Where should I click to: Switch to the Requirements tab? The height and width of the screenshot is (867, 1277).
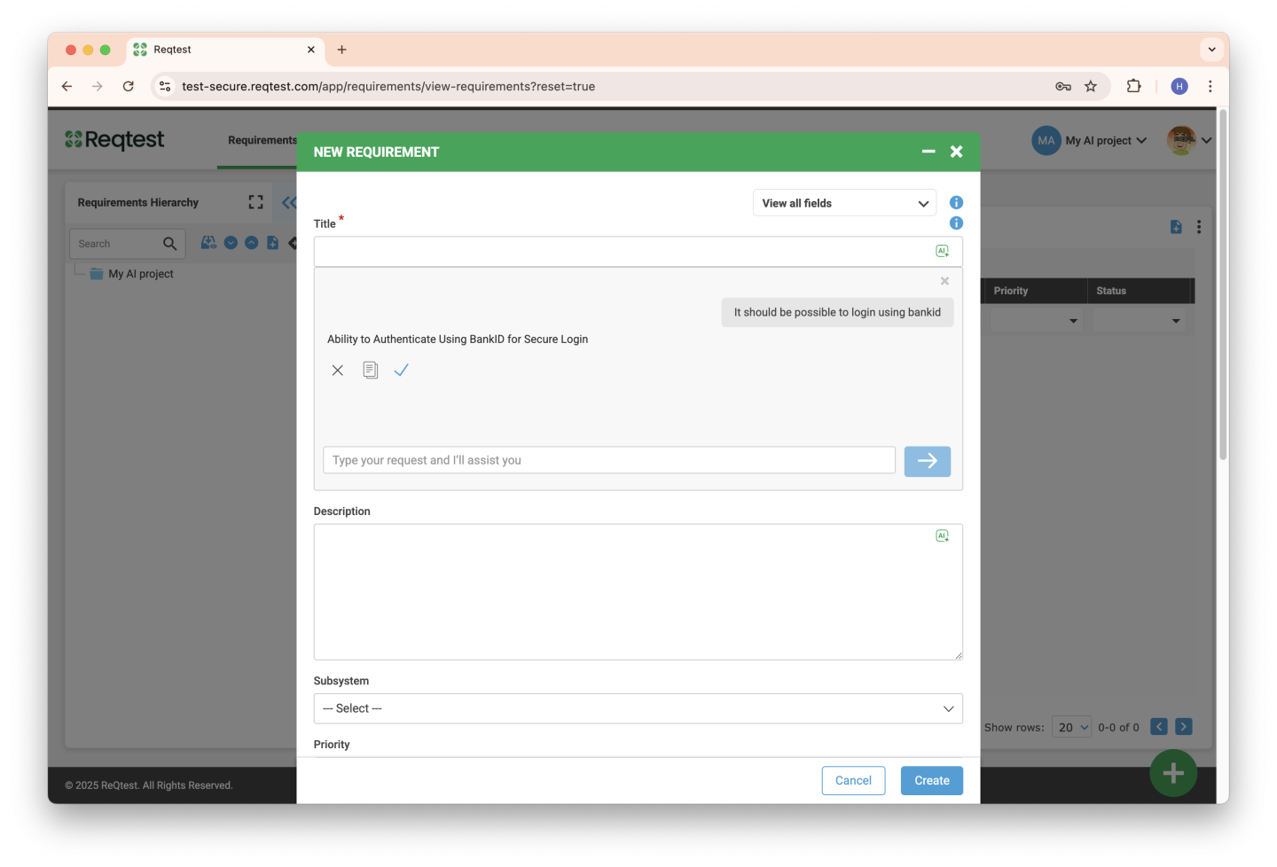(262, 140)
